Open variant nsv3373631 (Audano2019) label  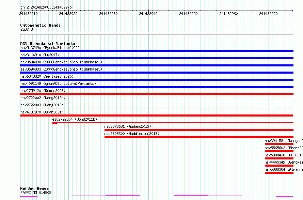(x=128, y=126)
